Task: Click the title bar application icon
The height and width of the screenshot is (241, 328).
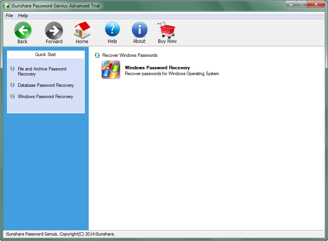Action: [6, 6]
